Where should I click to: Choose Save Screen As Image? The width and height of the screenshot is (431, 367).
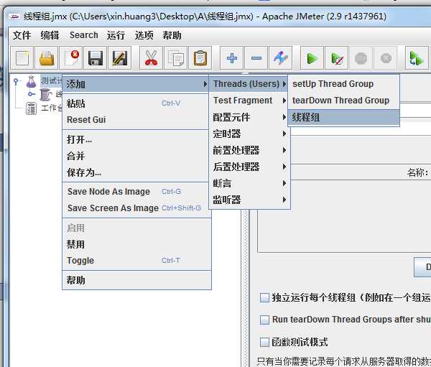click(136, 208)
